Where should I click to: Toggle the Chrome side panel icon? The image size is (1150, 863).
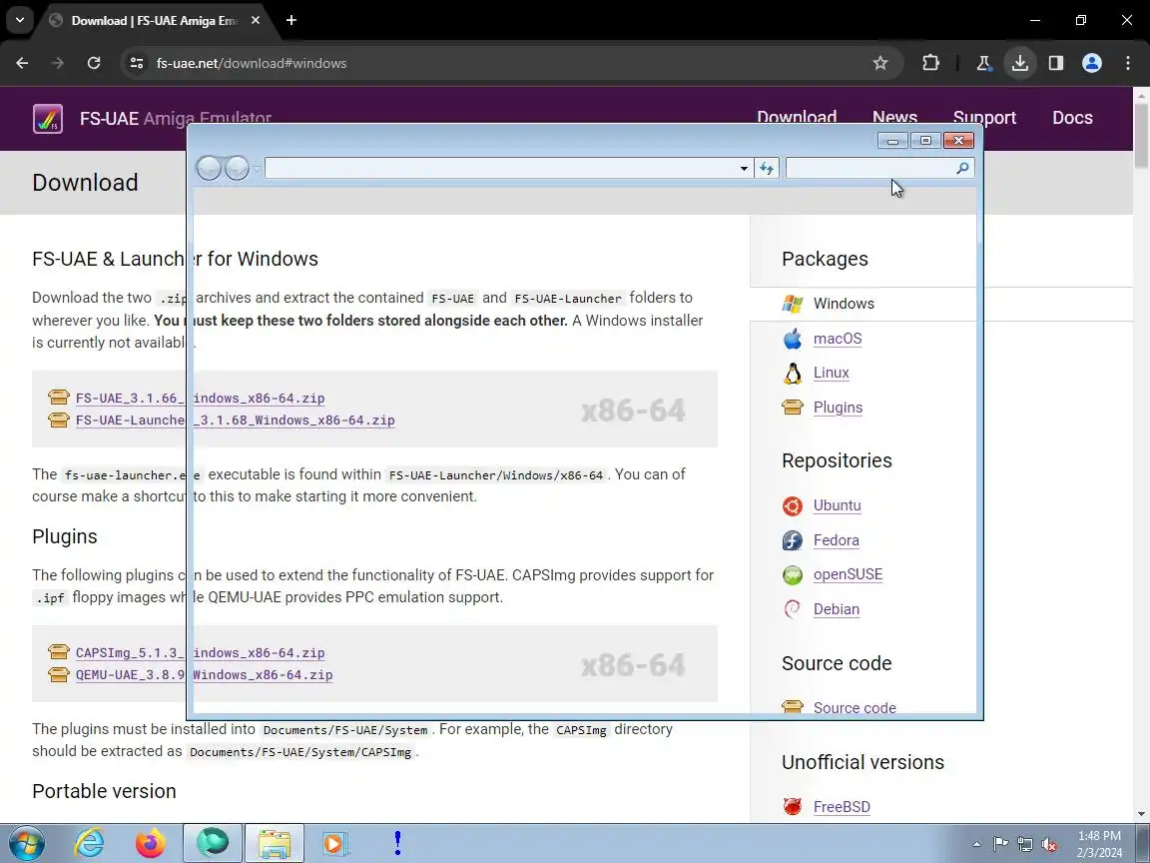pyautogui.click(x=1055, y=63)
